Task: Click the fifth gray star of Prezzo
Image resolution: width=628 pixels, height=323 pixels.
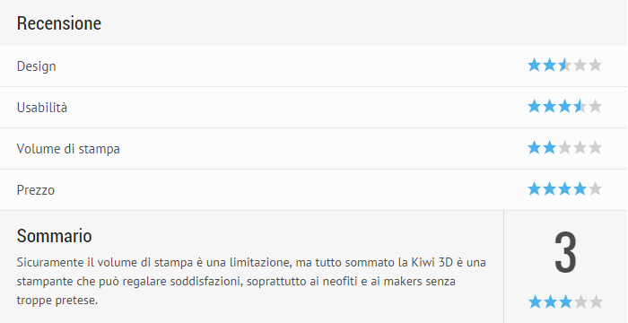Action: coord(595,188)
